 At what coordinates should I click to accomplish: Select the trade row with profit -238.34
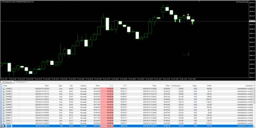pyautogui.click(x=128, y=94)
